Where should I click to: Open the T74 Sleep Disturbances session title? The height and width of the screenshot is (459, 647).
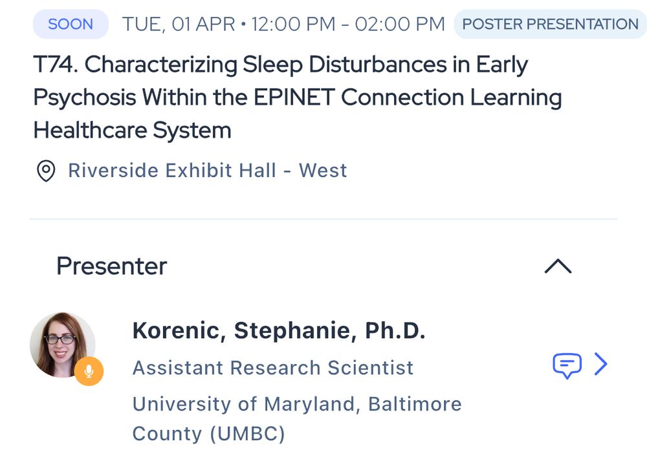pyautogui.click(x=297, y=98)
